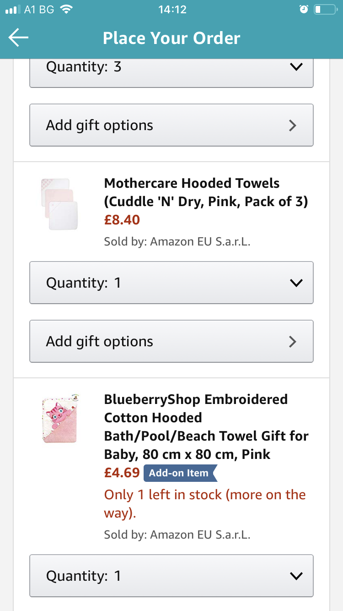Screen dimensions: 343x611
Task: Tap the back arrow icon
Action: (x=18, y=38)
